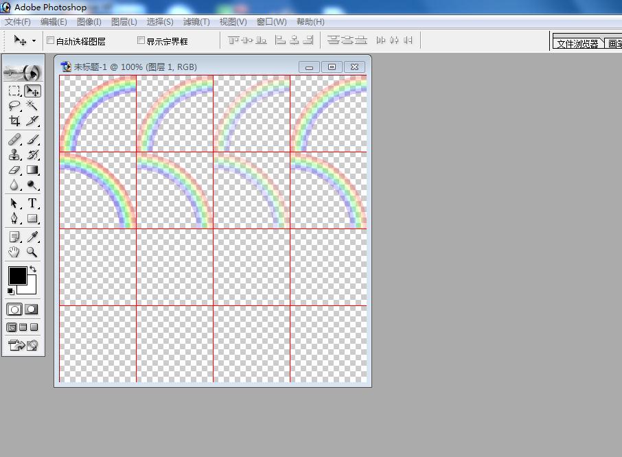622x457 pixels.
Task: Jump to ImageReady button
Action: 23,345
